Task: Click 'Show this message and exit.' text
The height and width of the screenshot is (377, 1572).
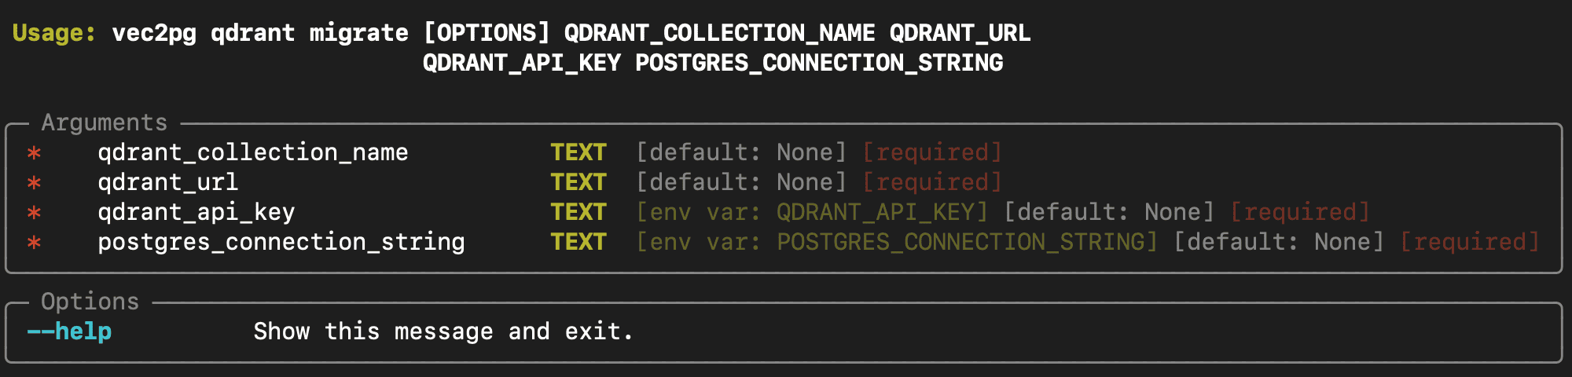Action: click(x=443, y=331)
